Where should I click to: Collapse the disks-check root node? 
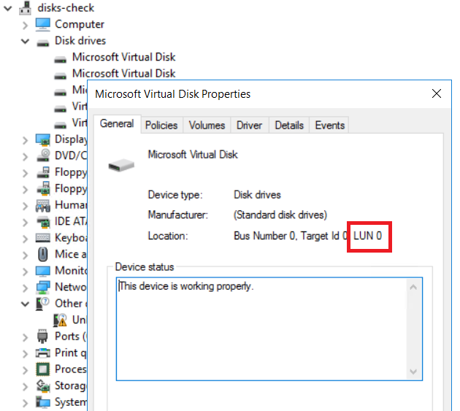click(x=8, y=8)
